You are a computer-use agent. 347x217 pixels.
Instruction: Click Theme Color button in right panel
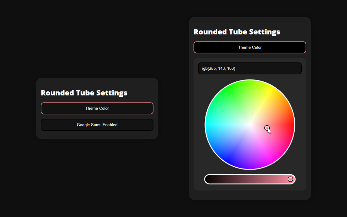click(x=250, y=47)
